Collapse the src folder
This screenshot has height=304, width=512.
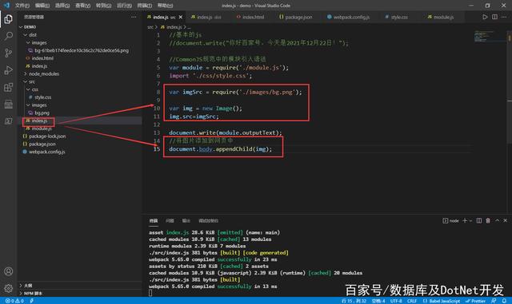[29, 81]
